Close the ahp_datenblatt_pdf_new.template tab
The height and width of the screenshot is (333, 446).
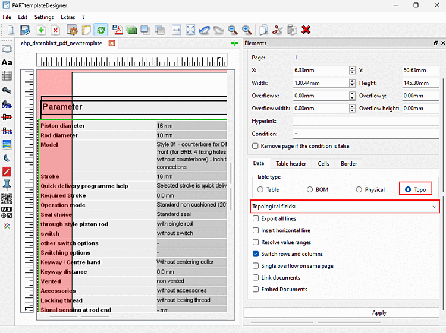click(112, 43)
